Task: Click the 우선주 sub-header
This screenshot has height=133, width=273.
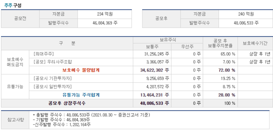Action: (187, 47)
